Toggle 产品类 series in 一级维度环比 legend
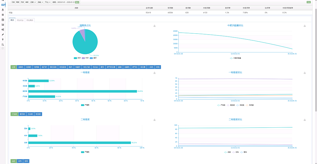The height and width of the screenshot is (164, 317). click(x=221, y=105)
